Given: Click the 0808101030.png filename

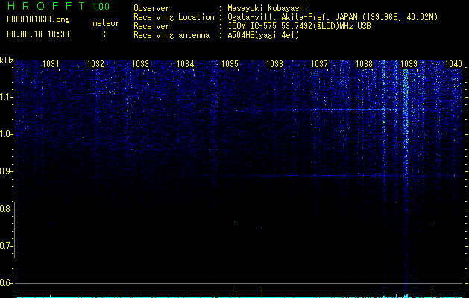Looking at the screenshot, I should tap(38, 19).
